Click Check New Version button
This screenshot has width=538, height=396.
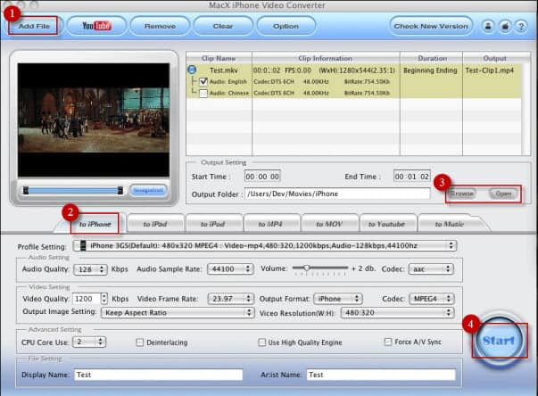(431, 26)
